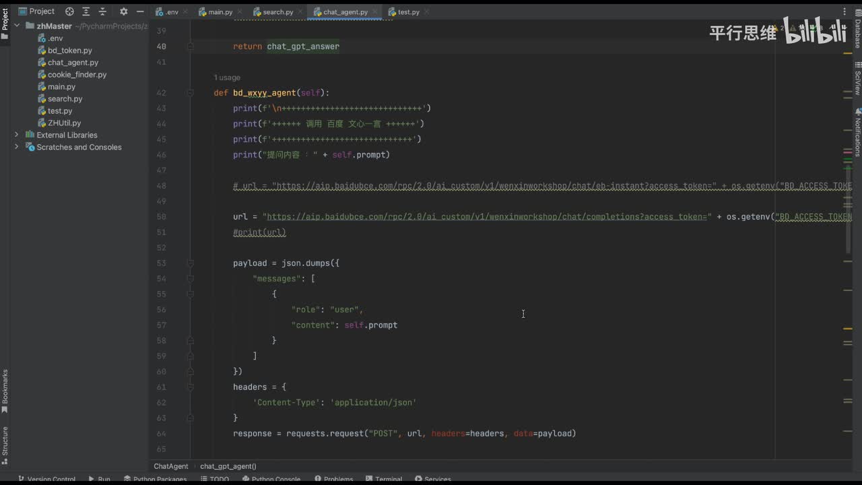Open the SciView tool window

pyautogui.click(x=857, y=79)
